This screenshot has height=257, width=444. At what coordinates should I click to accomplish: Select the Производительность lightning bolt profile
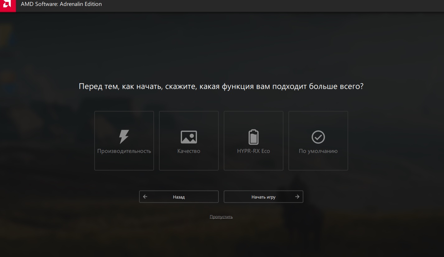(x=124, y=141)
